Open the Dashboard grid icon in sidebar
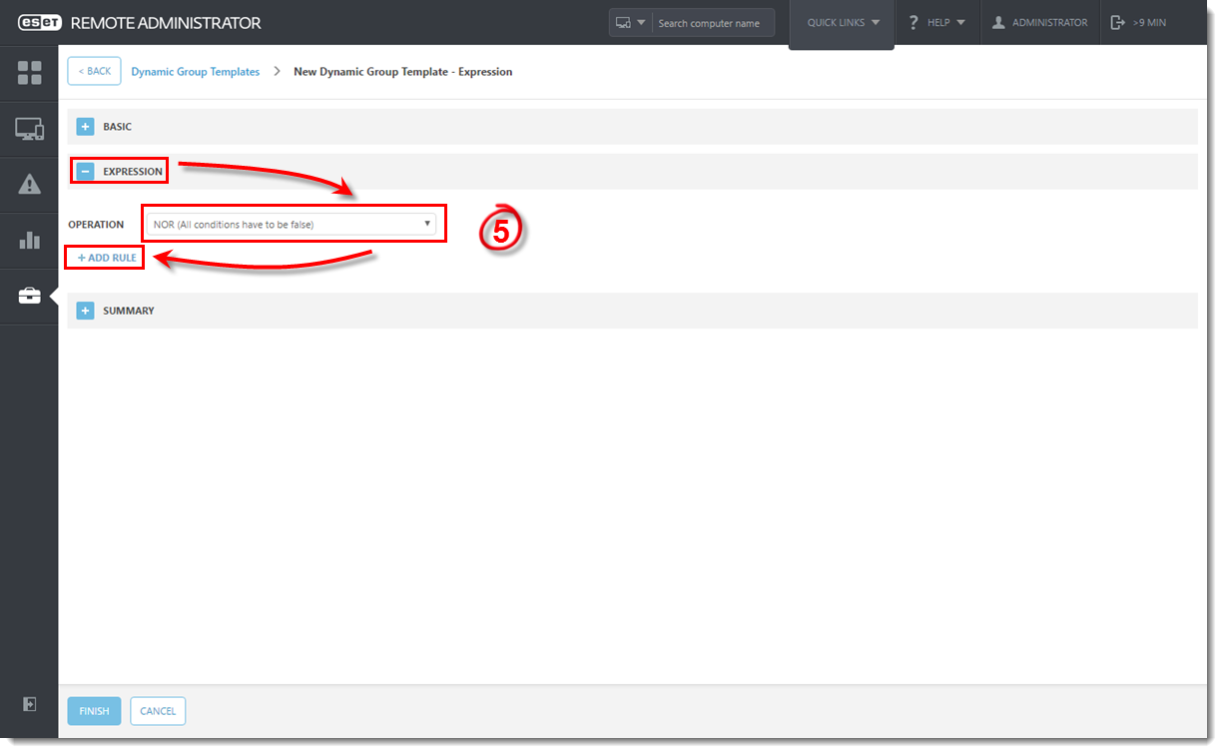This screenshot has width=1222, height=753. pyautogui.click(x=29, y=73)
